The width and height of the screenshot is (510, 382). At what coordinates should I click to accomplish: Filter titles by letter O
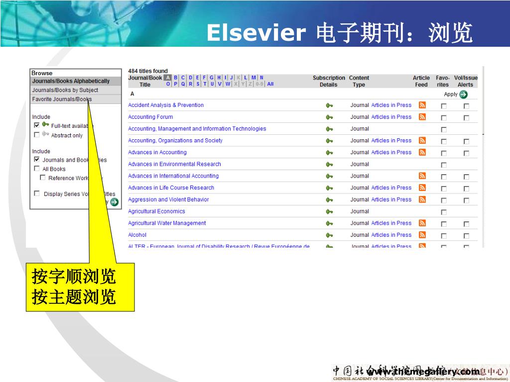point(168,84)
